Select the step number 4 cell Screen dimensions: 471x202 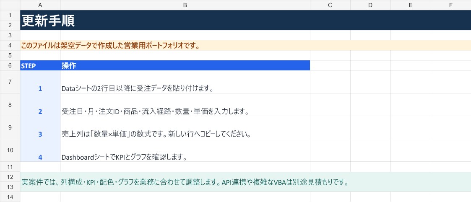40,150
